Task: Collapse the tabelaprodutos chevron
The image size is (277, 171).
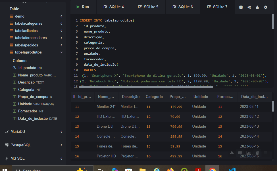Action: pos(61,52)
